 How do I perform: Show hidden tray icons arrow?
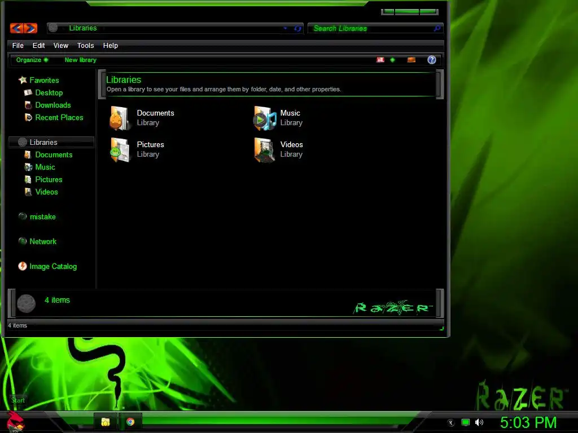[451, 423]
